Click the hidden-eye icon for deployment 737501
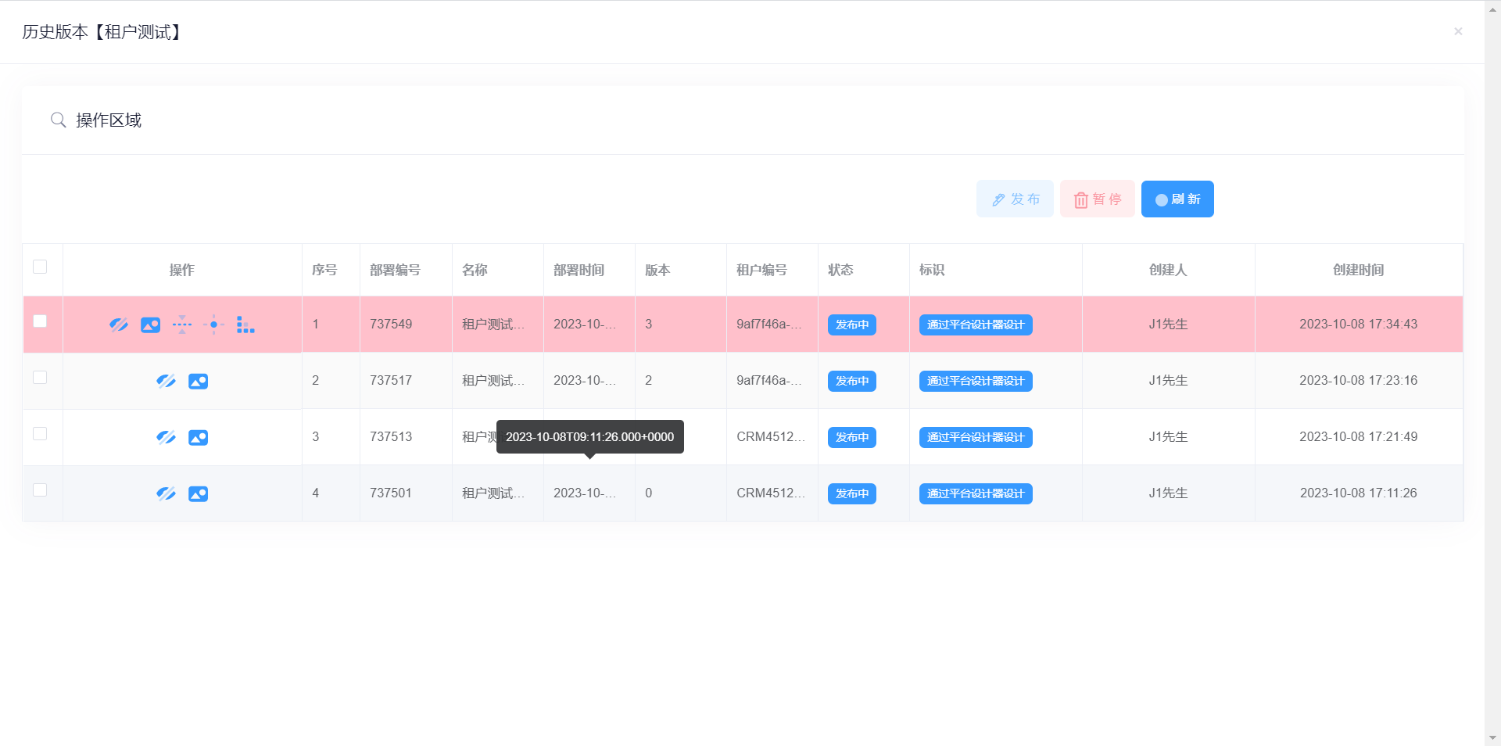 click(166, 493)
